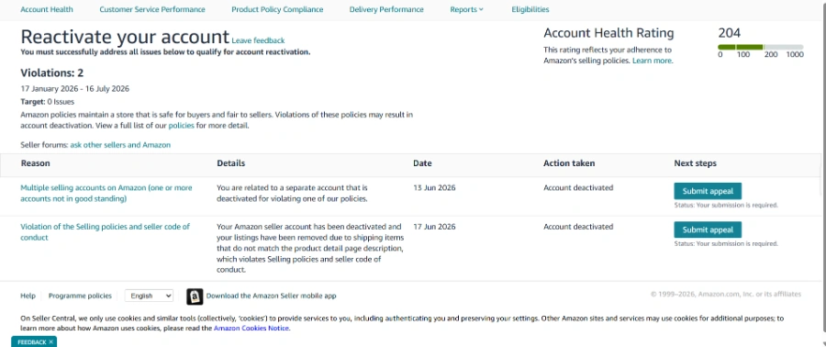Open the Learn more link
Viewport: 826px width, 347px height.
pyautogui.click(x=653, y=61)
